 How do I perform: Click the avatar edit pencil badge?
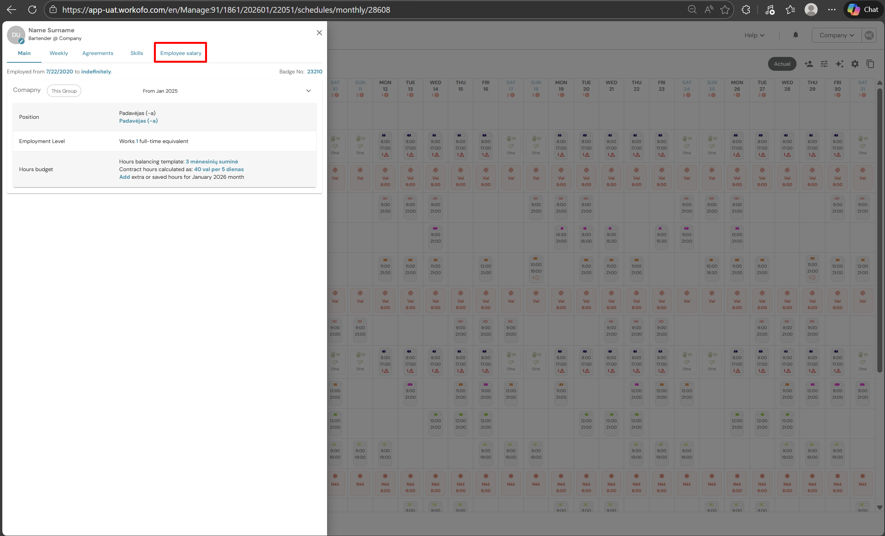tap(22, 41)
